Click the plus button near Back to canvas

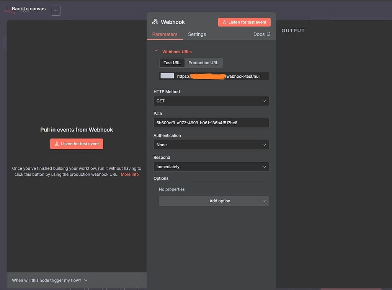pyautogui.click(x=56, y=10)
